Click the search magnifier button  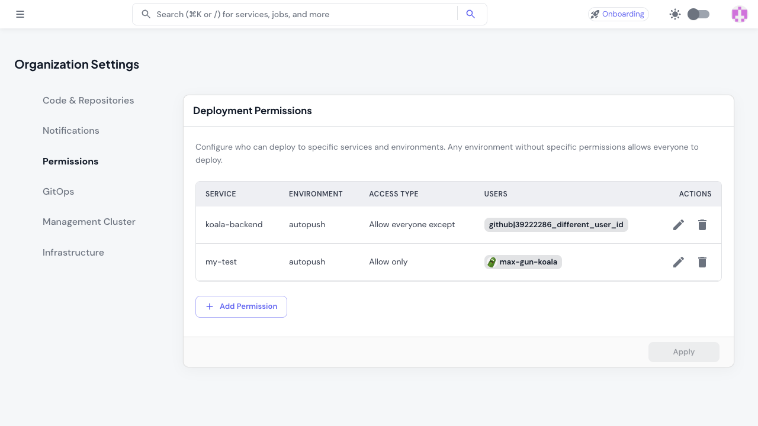click(x=471, y=14)
